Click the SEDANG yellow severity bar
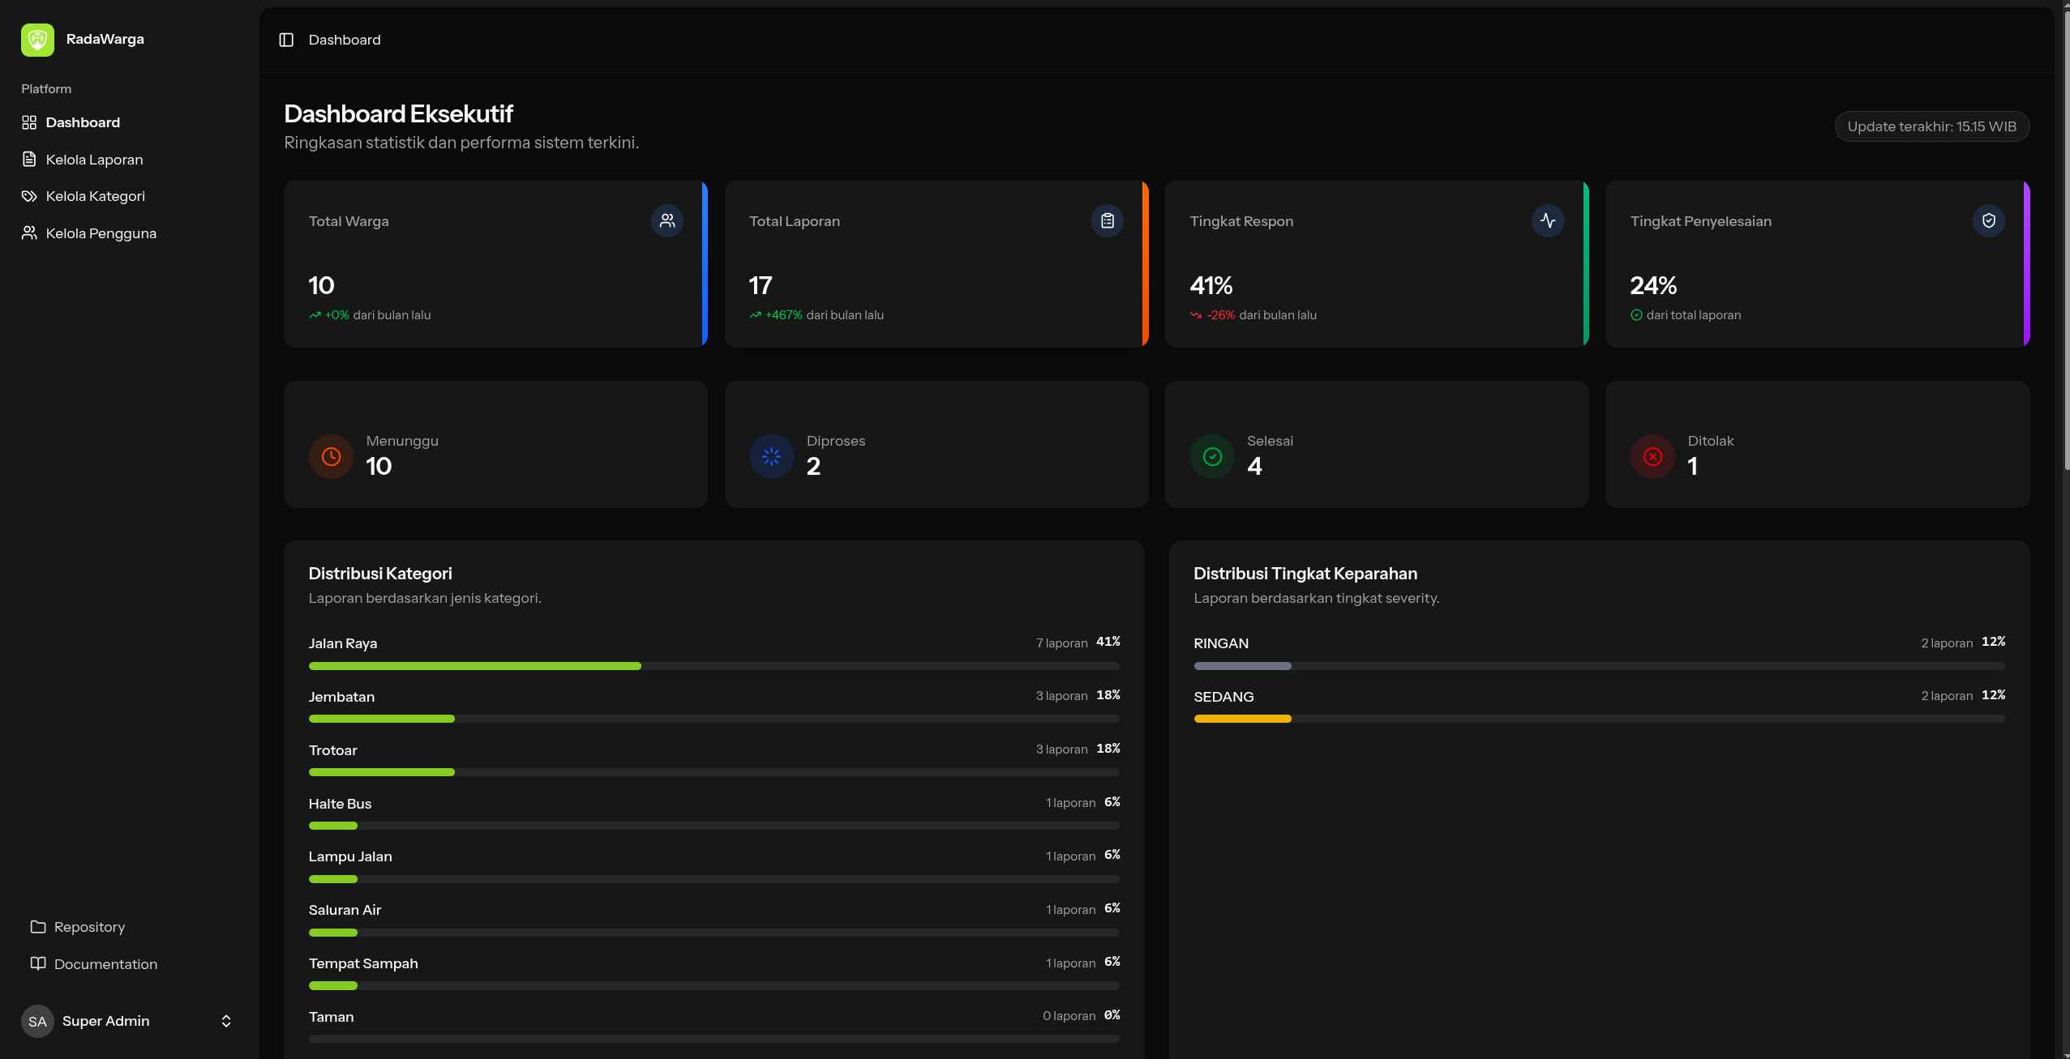The width and height of the screenshot is (2070, 1059). (x=1242, y=719)
